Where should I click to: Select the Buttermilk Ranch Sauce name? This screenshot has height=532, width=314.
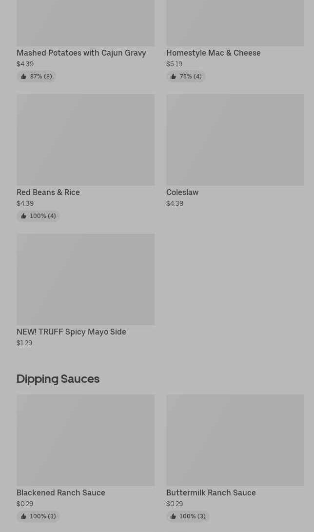point(211,493)
